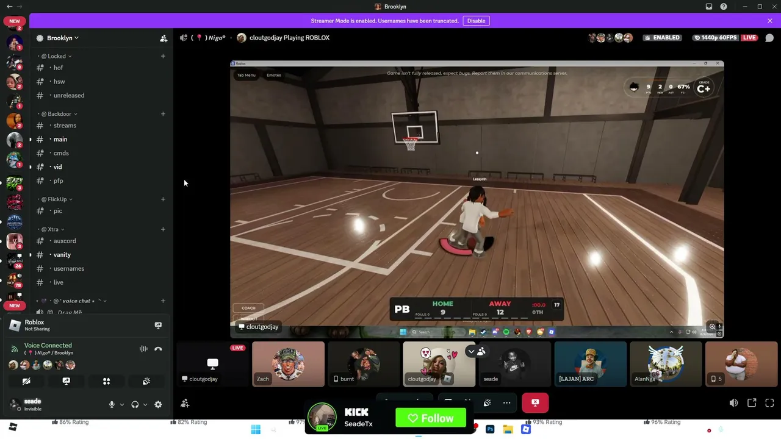Turn on camera in the voice panel

coord(26,381)
